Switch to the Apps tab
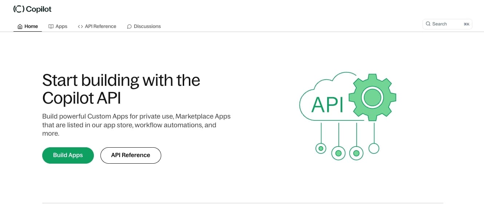Image resolution: width=484 pixels, height=216 pixels. click(x=61, y=27)
